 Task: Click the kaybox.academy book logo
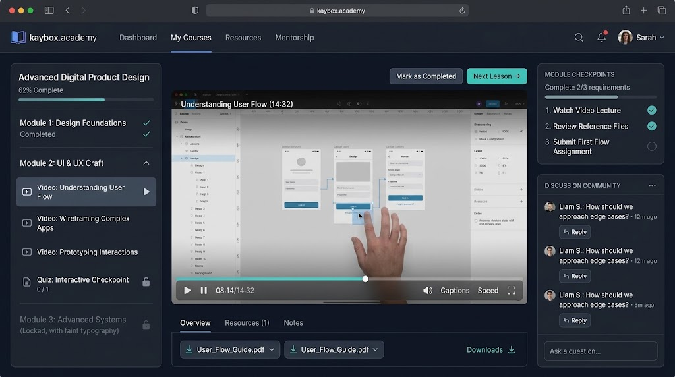click(x=18, y=38)
